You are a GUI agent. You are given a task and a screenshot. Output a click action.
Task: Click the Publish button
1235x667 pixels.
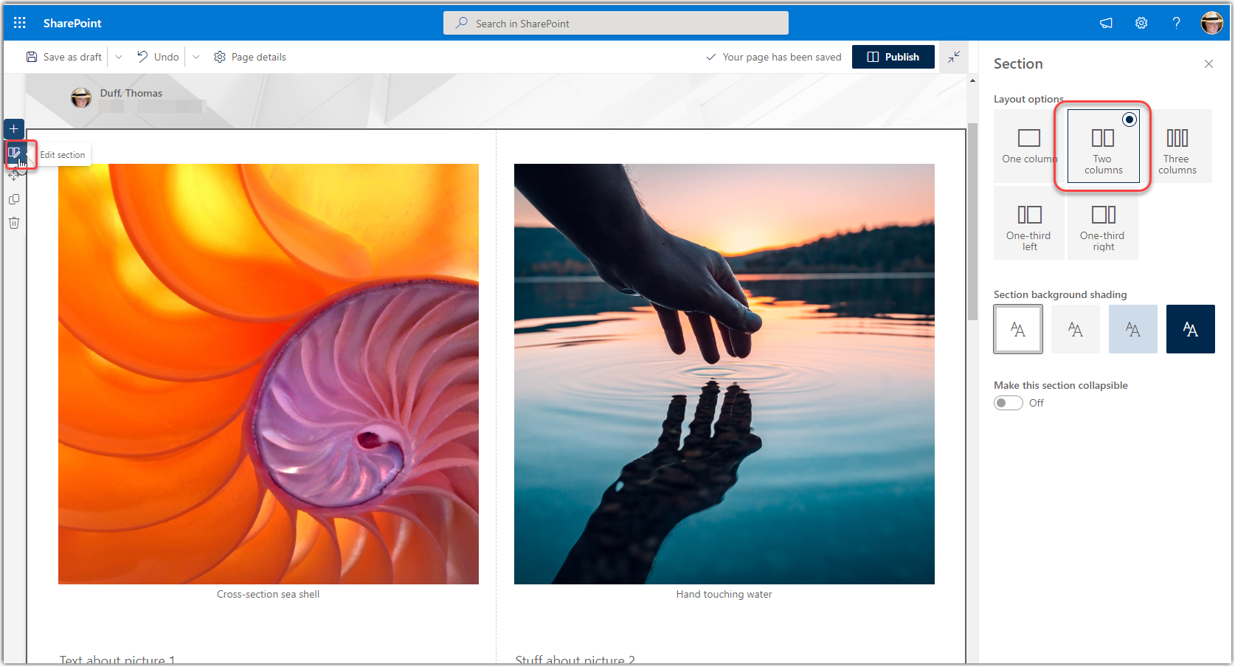[x=893, y=57]
